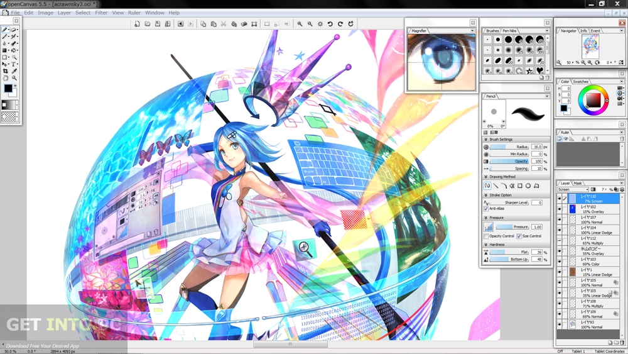Choose the heart-shaped brush preset
The image size is (628, 354).
tap(540, 70)
